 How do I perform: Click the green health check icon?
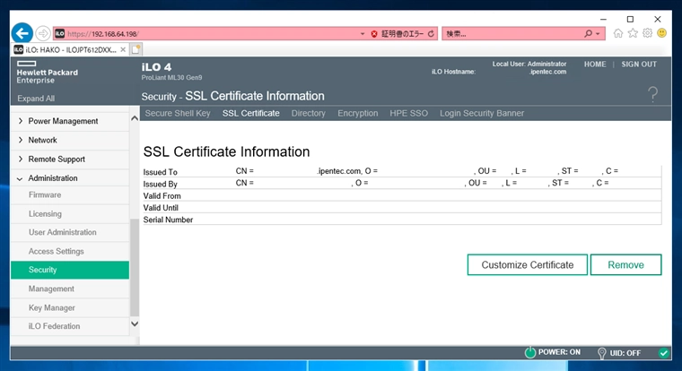[664, 353]
